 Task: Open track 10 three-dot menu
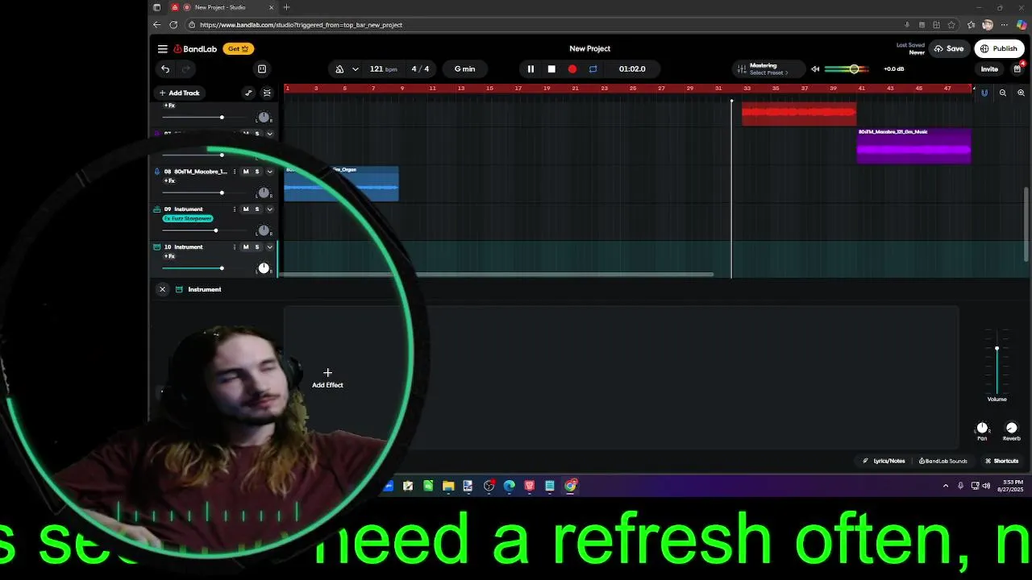235,247
